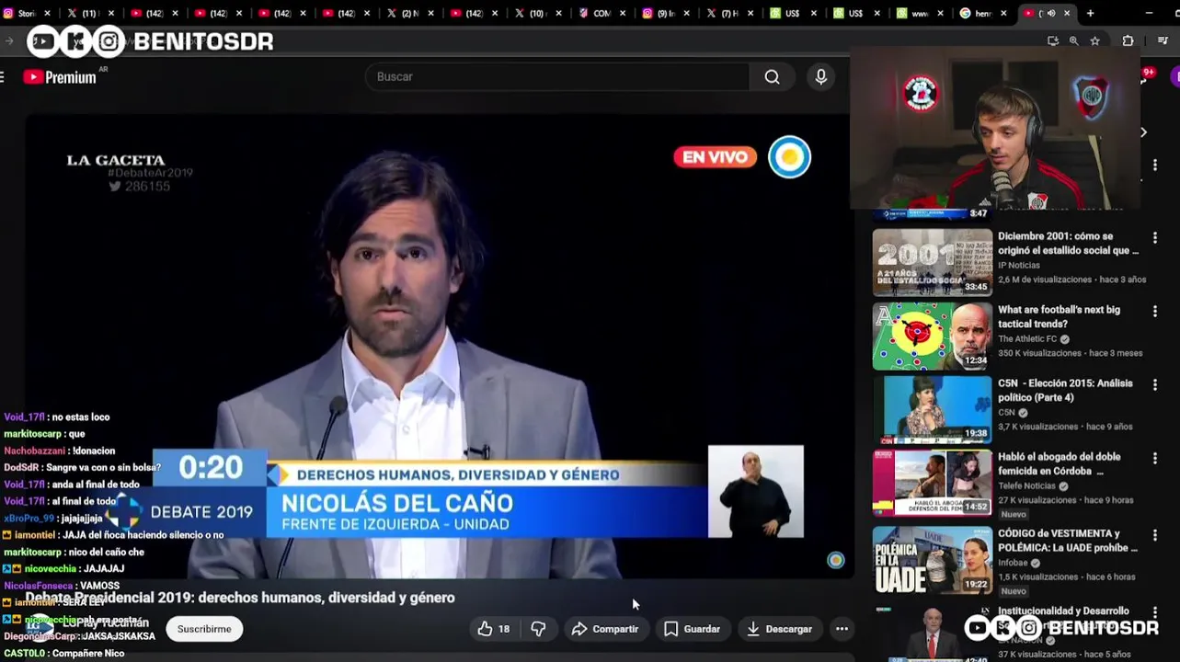1180x662 pixels.
Task: Close the www browser tab
Action: (x=940, y=14)
